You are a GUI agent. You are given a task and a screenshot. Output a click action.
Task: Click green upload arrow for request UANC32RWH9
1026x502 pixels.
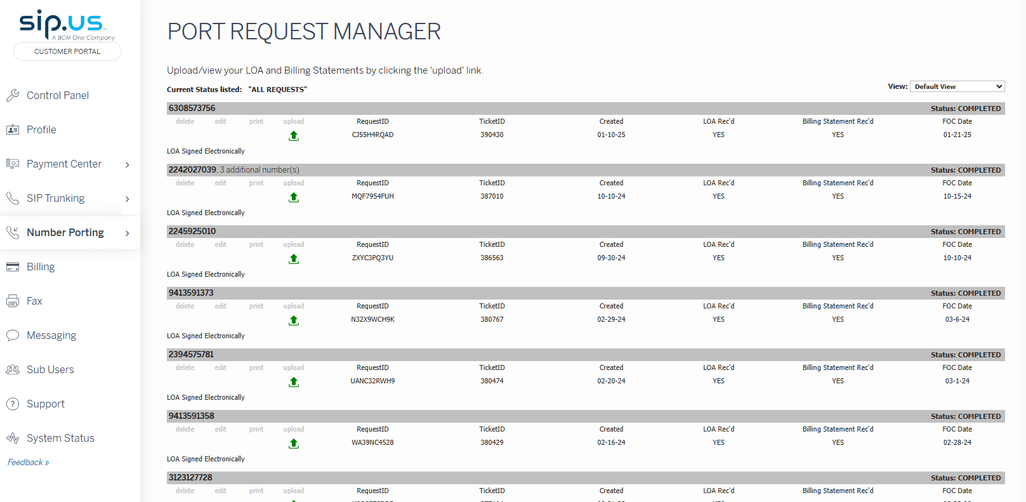pyautogui.click(x=294, y=382)
